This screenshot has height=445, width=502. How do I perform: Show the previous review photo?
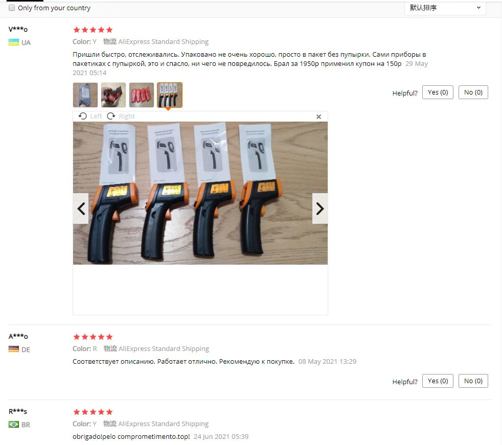point(81,208)
